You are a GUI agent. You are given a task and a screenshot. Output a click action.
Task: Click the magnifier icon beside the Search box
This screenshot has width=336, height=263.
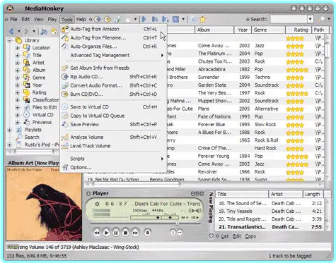pyautogui.click(x=321, y=19)
